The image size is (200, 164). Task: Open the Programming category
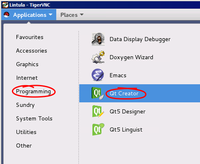click(x=33, y=92)
